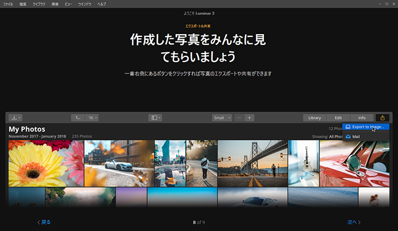Switch to the Edit tab

click(x=338, y=118)
